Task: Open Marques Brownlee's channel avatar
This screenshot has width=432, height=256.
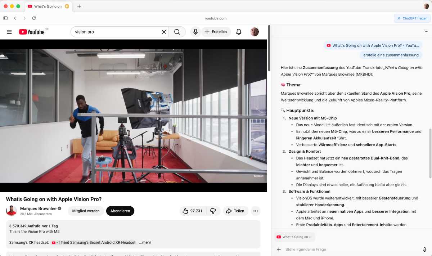Action: pyautogui.click(x=11, y=211)
